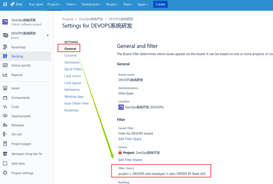The image size is (273, 184).
Task: Click the board icon beside DEVOPS系统研发
Action: click(x=5, y=35)
